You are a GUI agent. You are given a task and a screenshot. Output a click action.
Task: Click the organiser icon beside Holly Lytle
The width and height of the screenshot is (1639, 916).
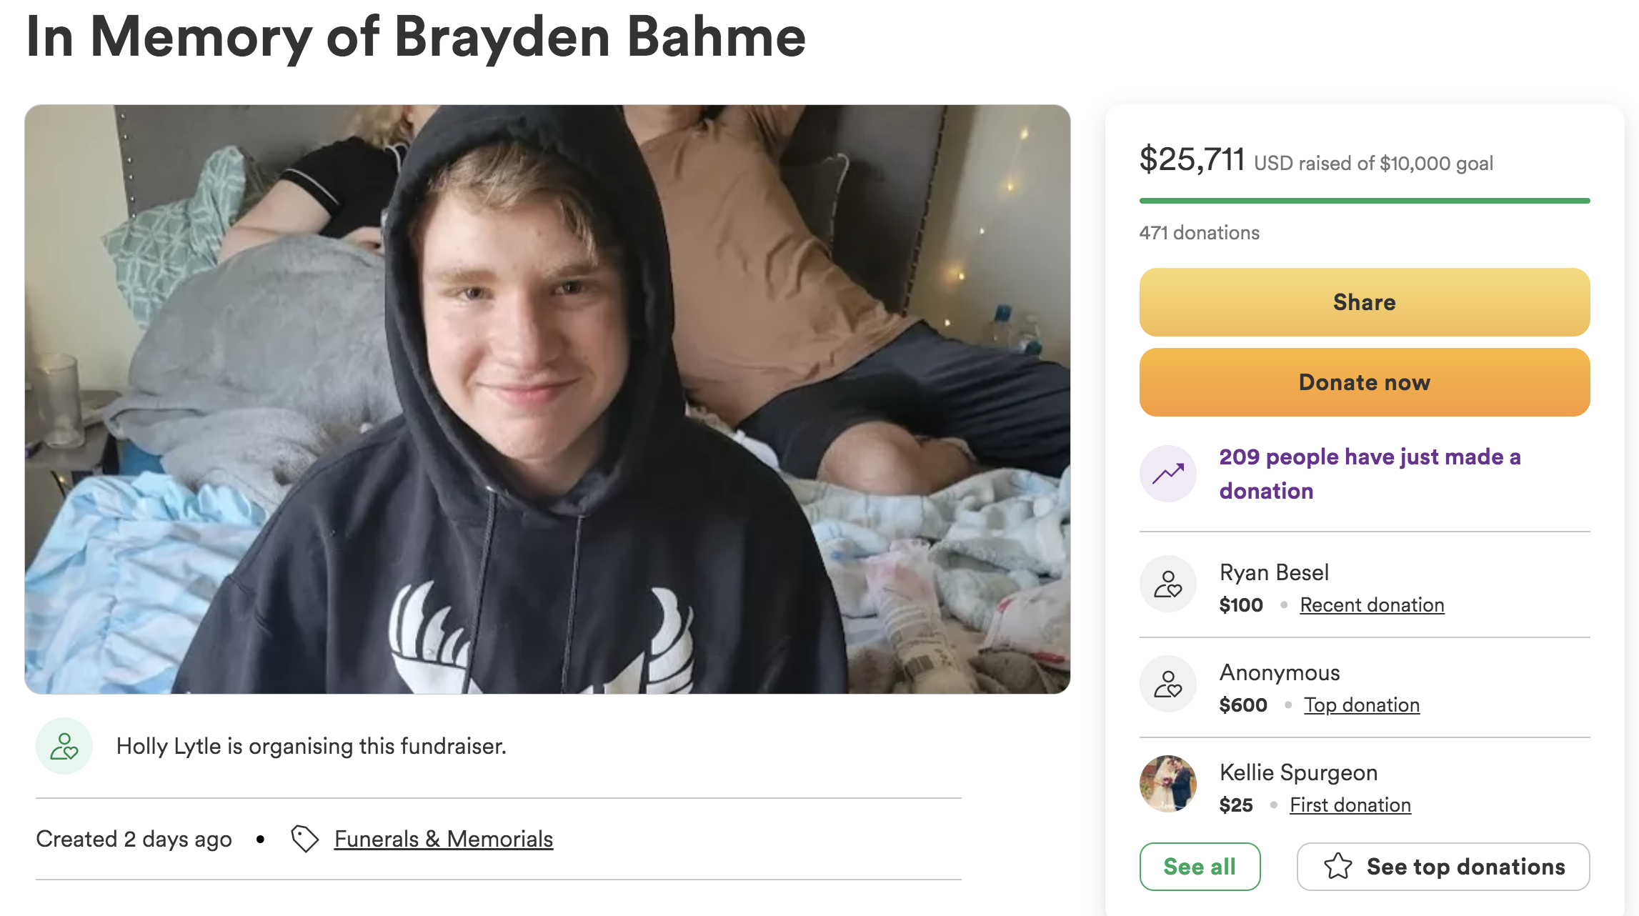64,746
